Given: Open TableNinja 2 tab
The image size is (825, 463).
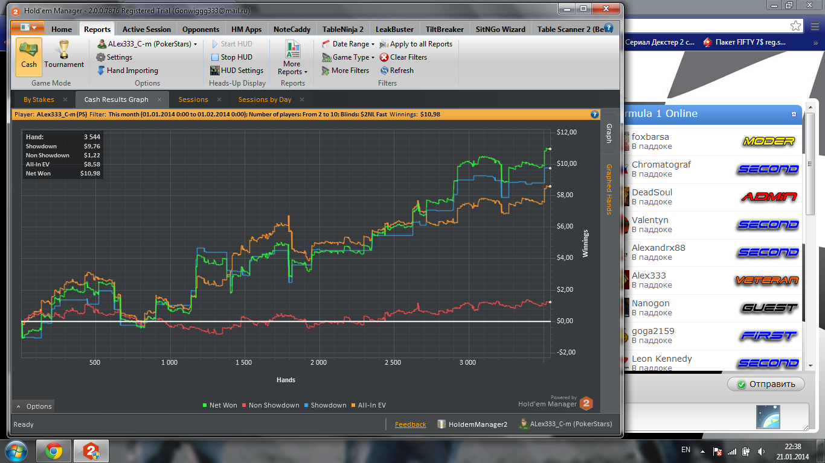Looking at the screenshot, I should pyautogui.click(x=343, y=29).
